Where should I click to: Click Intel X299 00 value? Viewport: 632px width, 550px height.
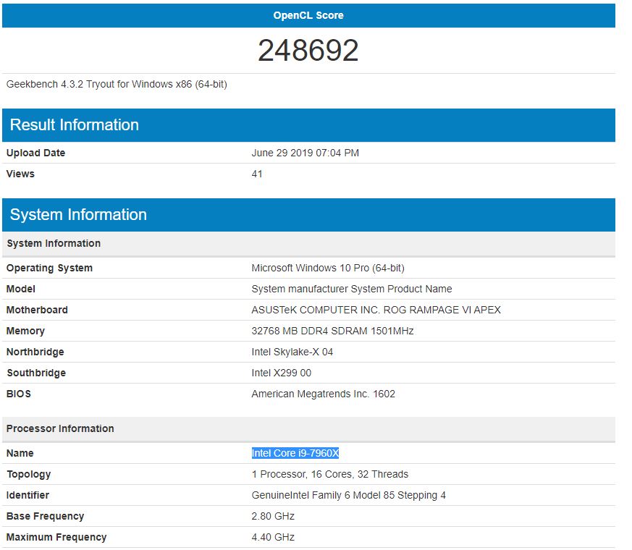tap(282, 373)
